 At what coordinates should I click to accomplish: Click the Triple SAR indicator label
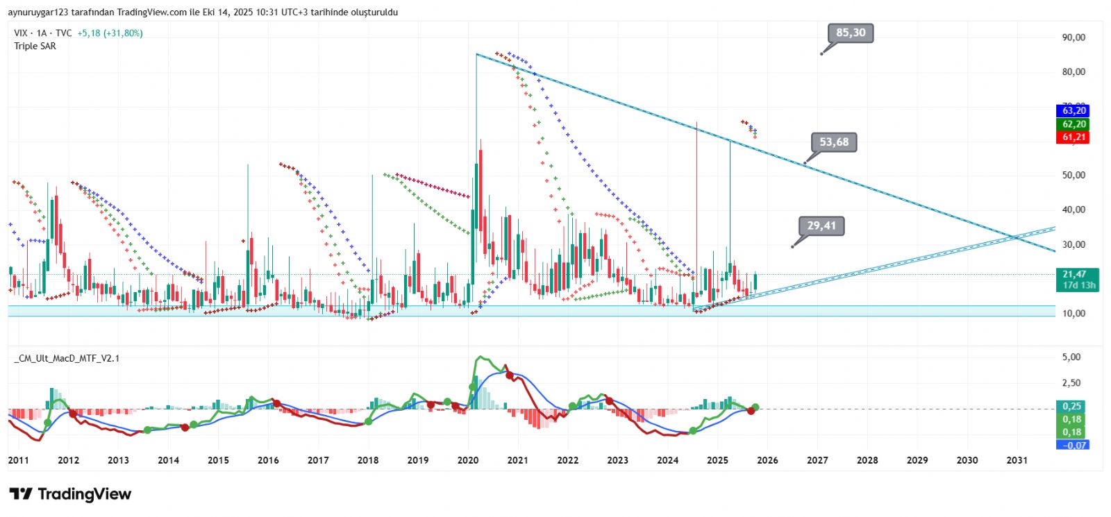35,46
